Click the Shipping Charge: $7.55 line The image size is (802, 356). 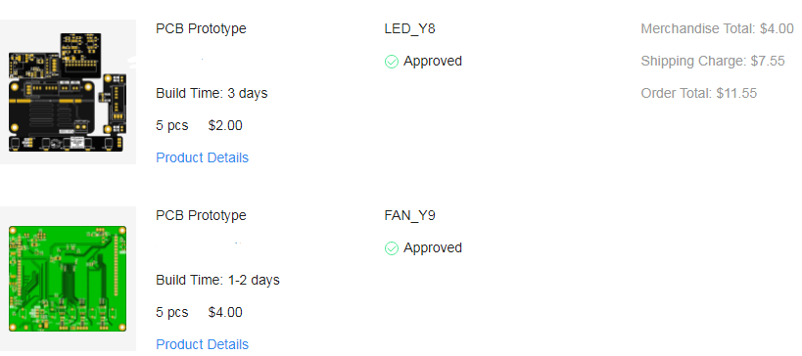[x=713, y=62]
